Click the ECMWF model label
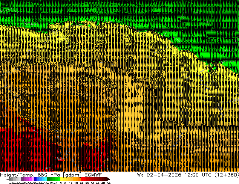 93,175
